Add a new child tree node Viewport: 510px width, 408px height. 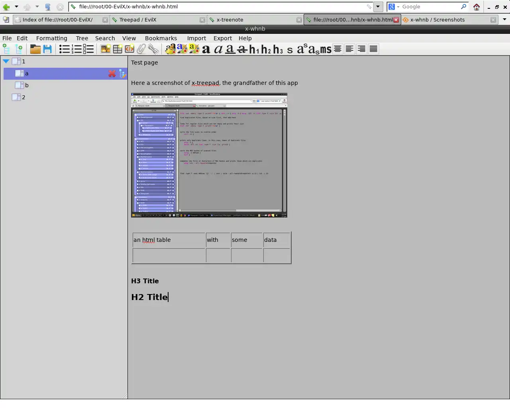pos(19,49)
